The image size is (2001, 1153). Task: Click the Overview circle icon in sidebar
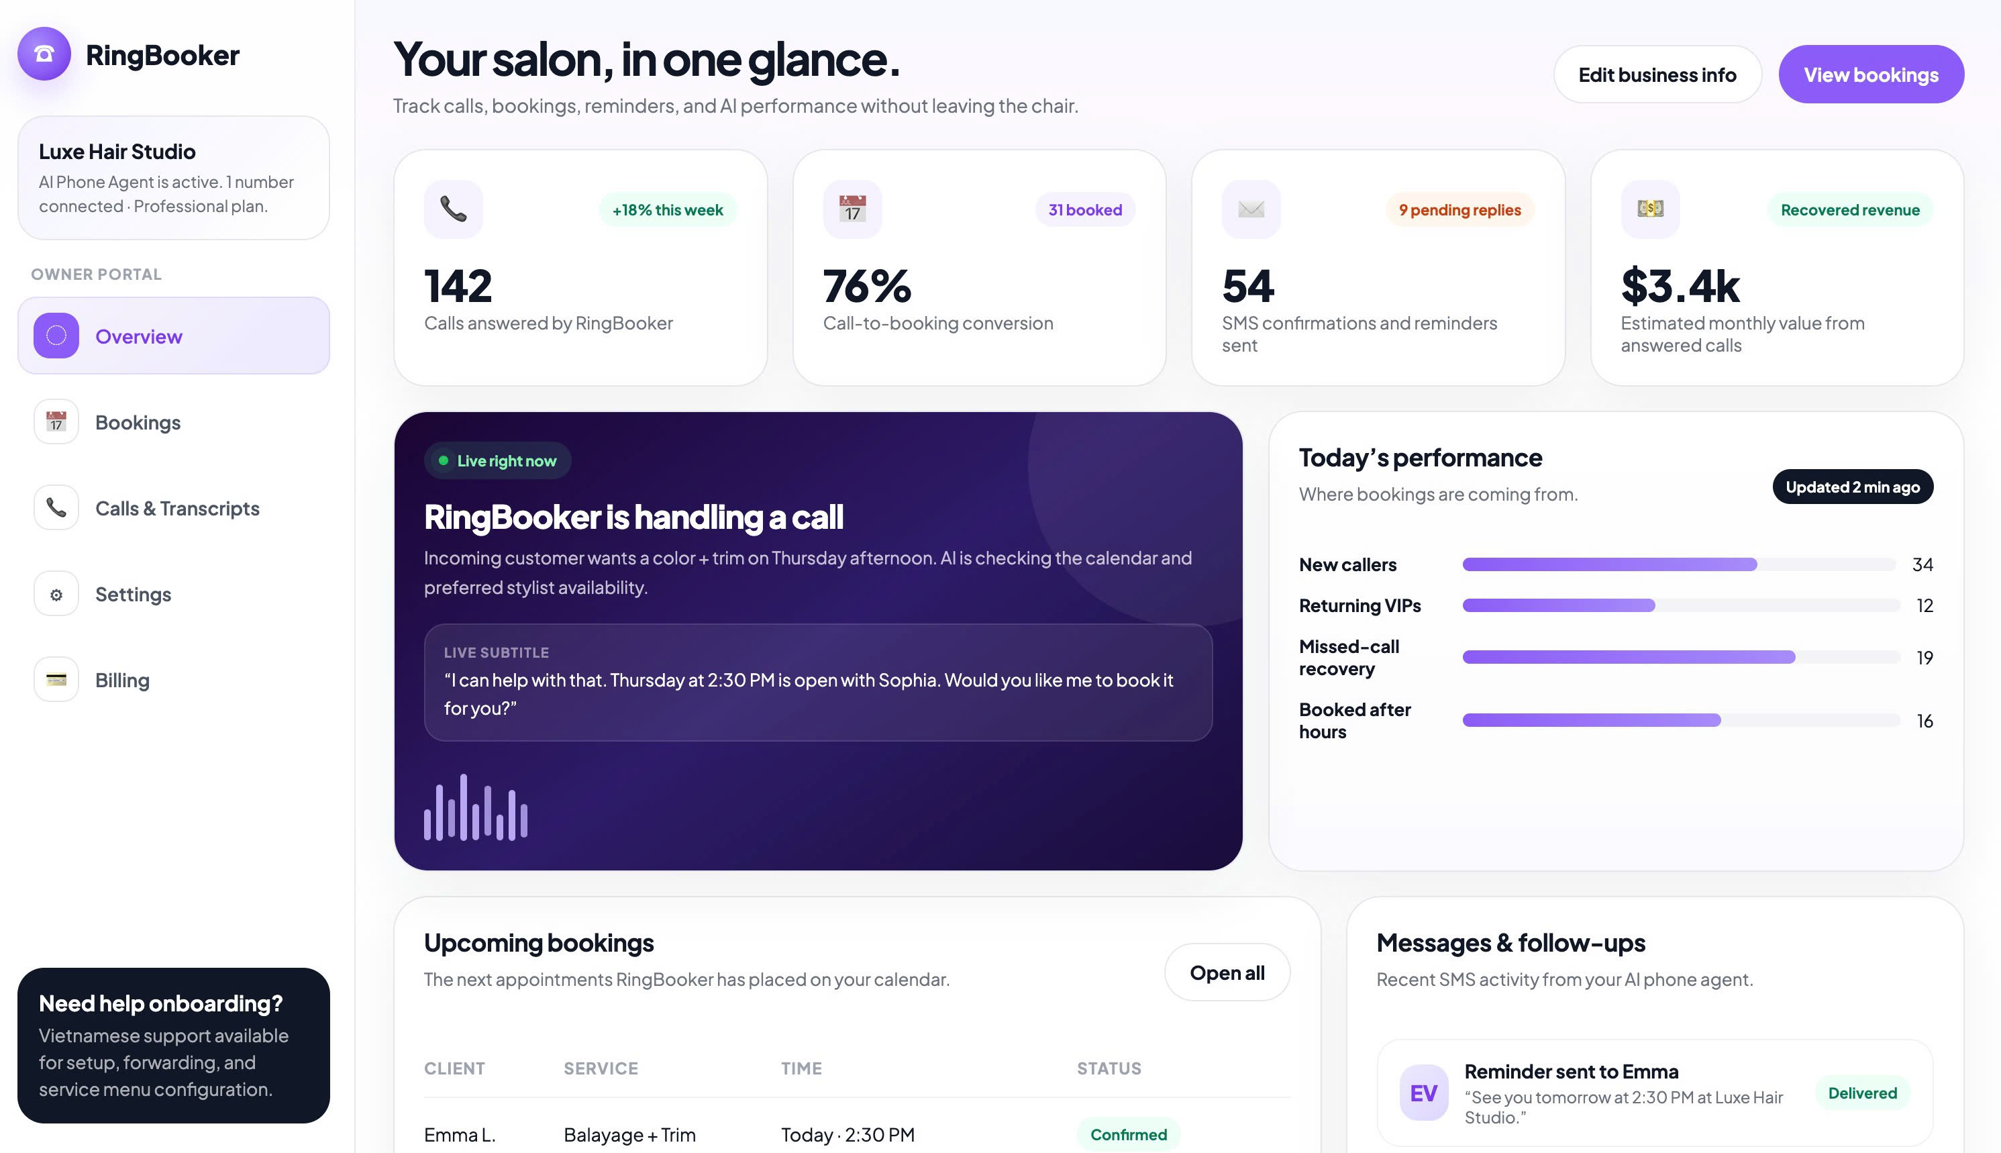[x=56, y=336]
